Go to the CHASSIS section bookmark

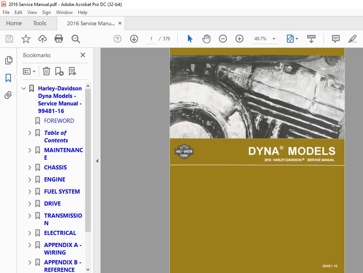pyautogui.click(x=55, y=168)
